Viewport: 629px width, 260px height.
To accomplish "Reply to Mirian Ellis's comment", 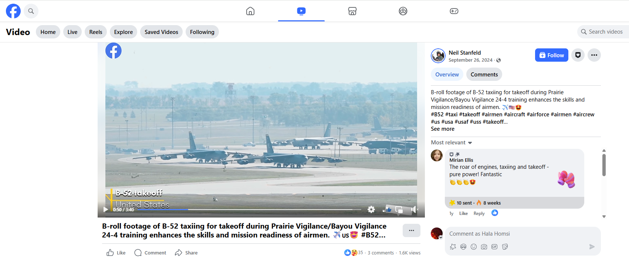I will pos(479,213).
